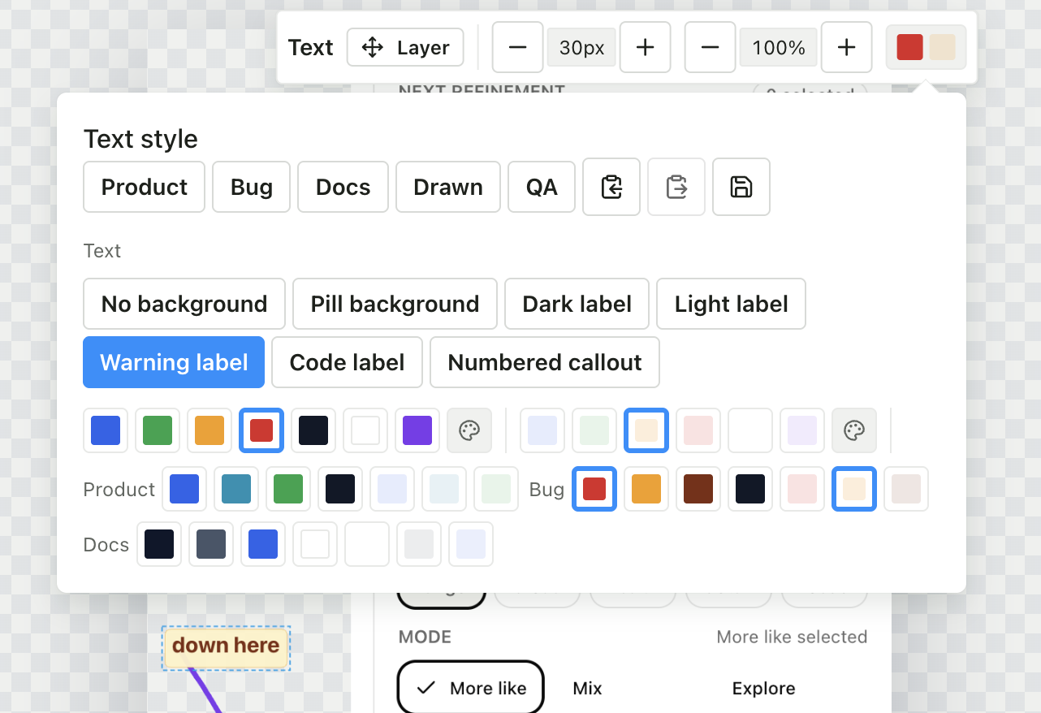This screenshot has height=713, width=1041.
Task: Choose the teal swatch in the Product row
Action: (x=236, y=489)
